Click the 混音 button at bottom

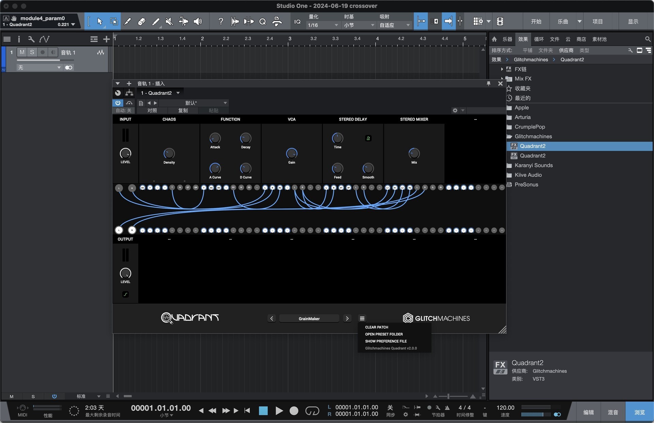tap(613, 412)
